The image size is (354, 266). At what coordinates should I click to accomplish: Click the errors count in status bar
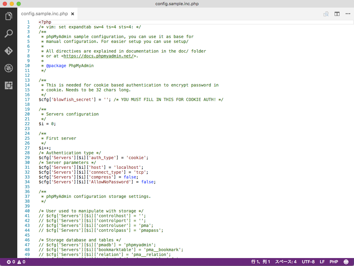11,262
